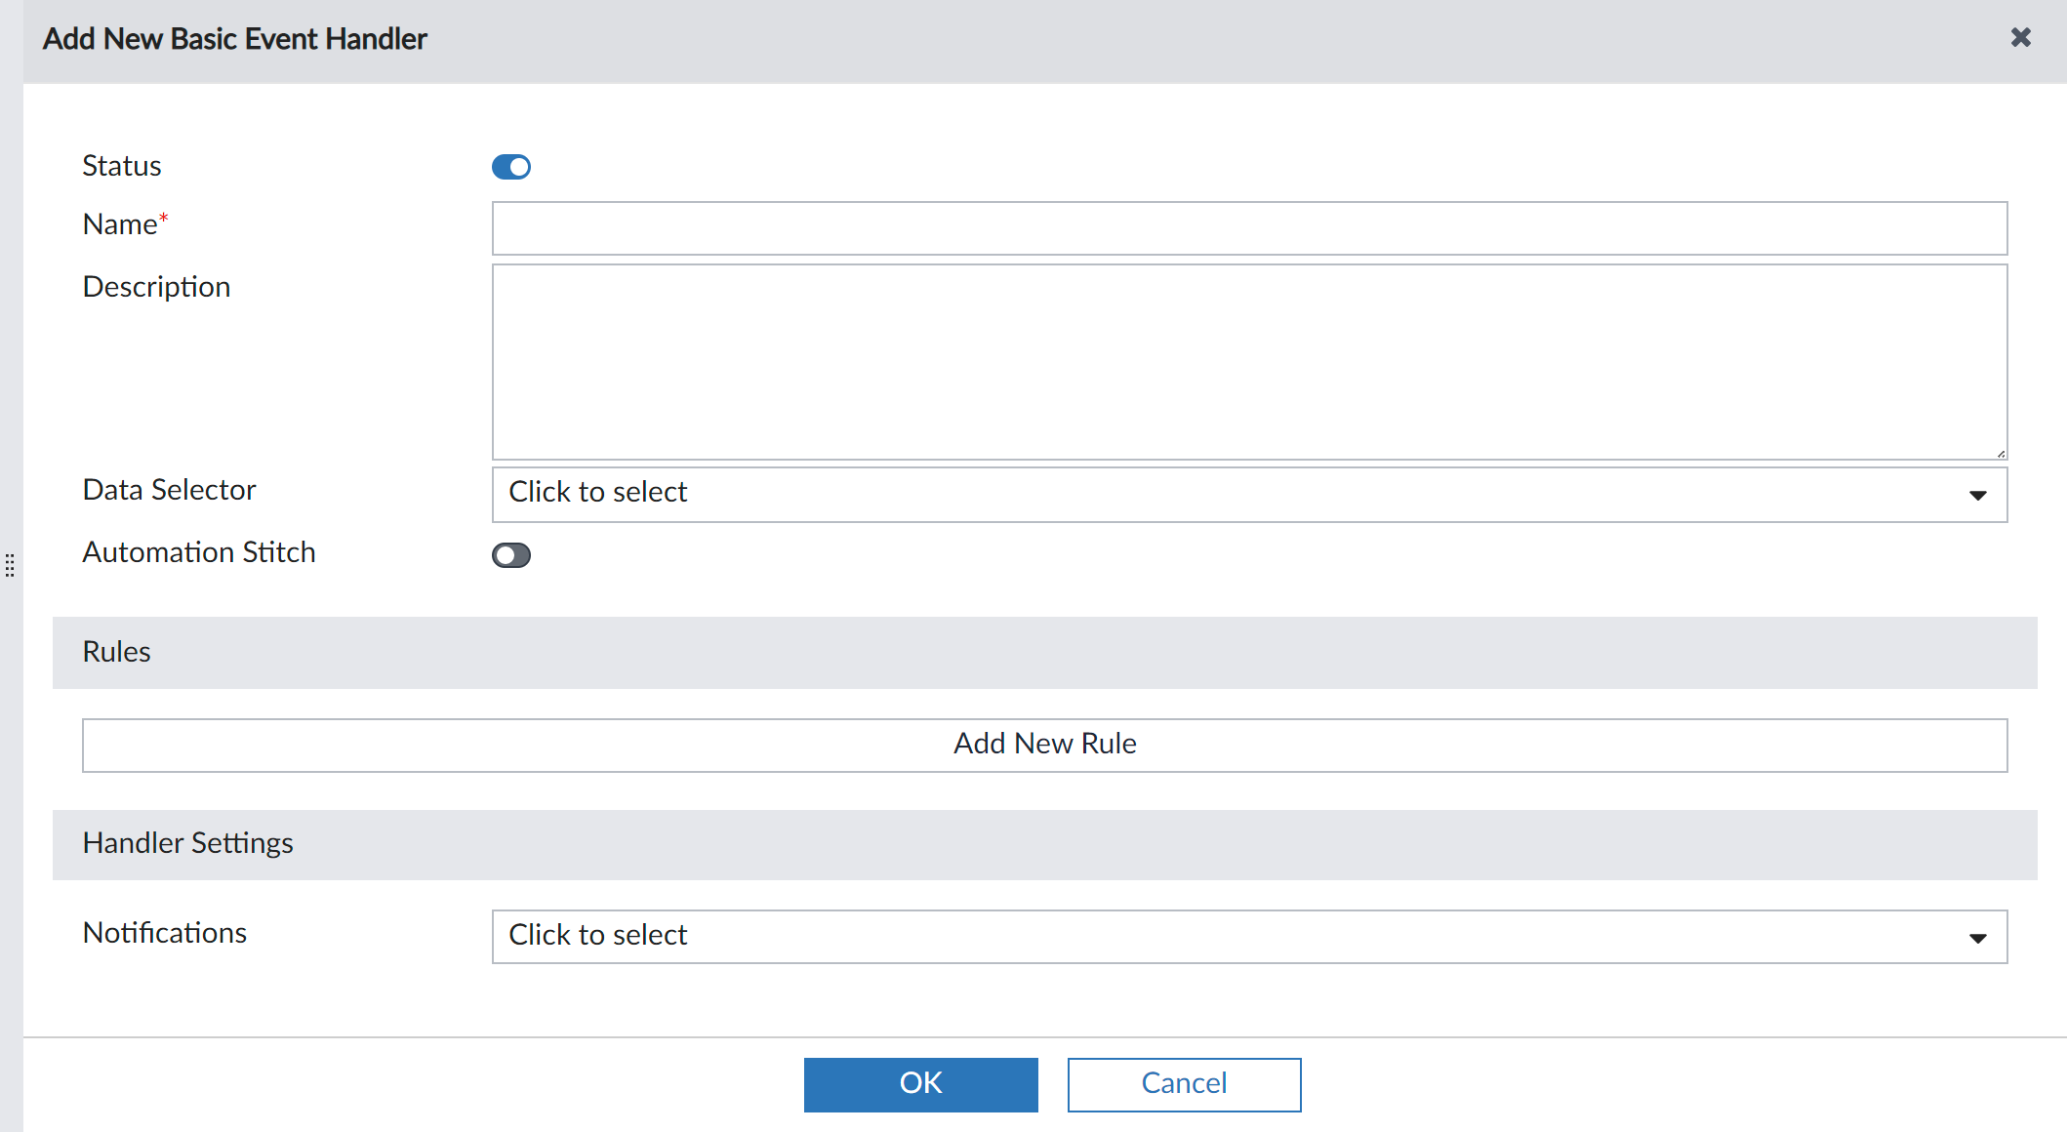
Task: Click the Description text area
Action: click(1171, 361)
